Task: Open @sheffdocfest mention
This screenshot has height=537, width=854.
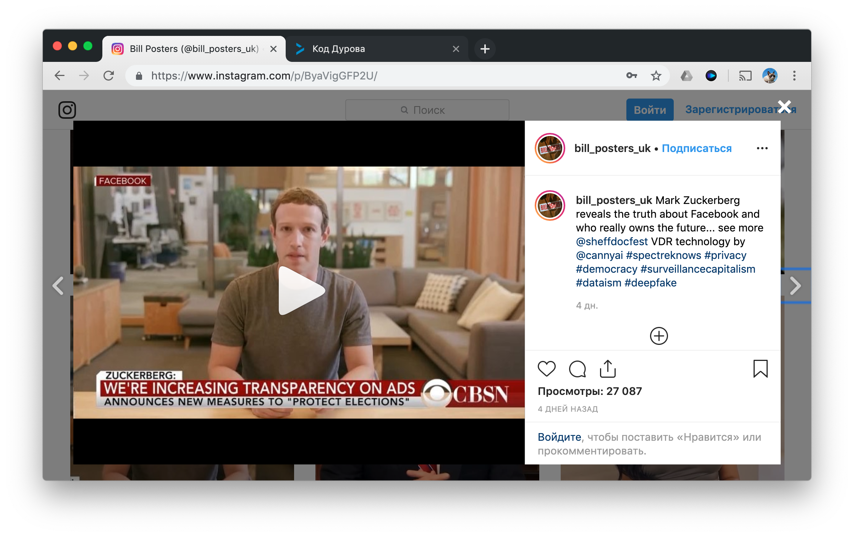Action: (x=611, y=241)
